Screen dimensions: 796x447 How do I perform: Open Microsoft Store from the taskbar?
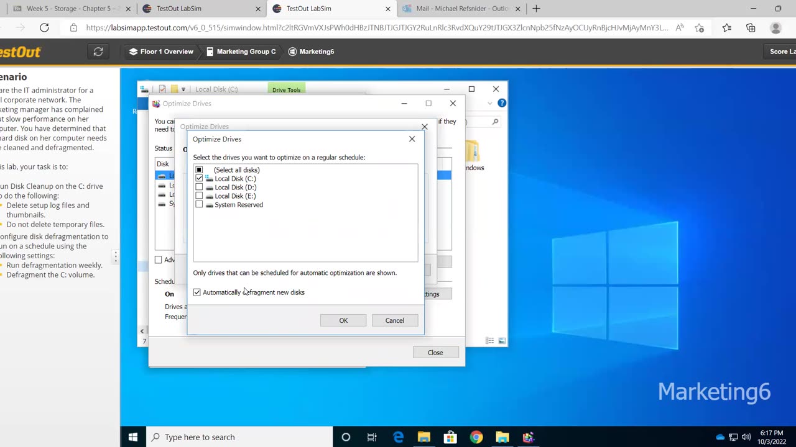[450, 437]
